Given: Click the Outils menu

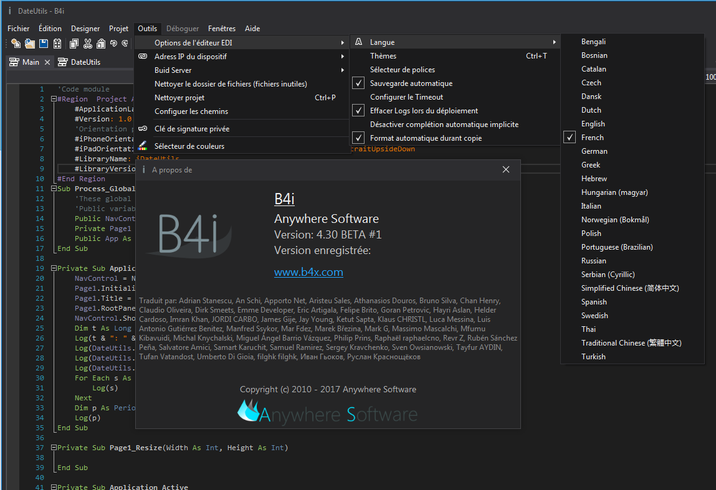Looking at the screenshot, I should click(x=148, y=28).
